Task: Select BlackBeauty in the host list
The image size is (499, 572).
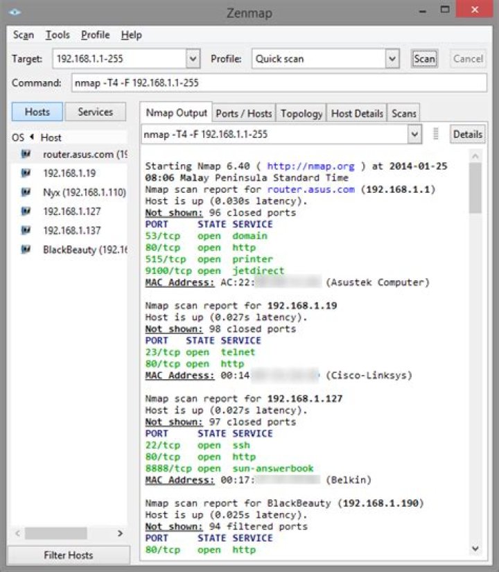Action: tap(69, 250)
